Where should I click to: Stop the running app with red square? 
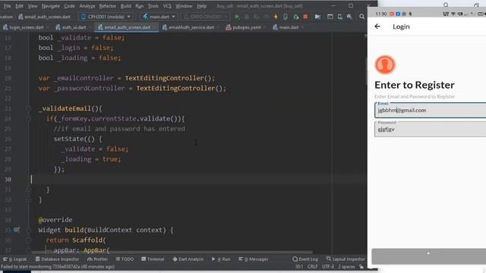tap(305, 17)
